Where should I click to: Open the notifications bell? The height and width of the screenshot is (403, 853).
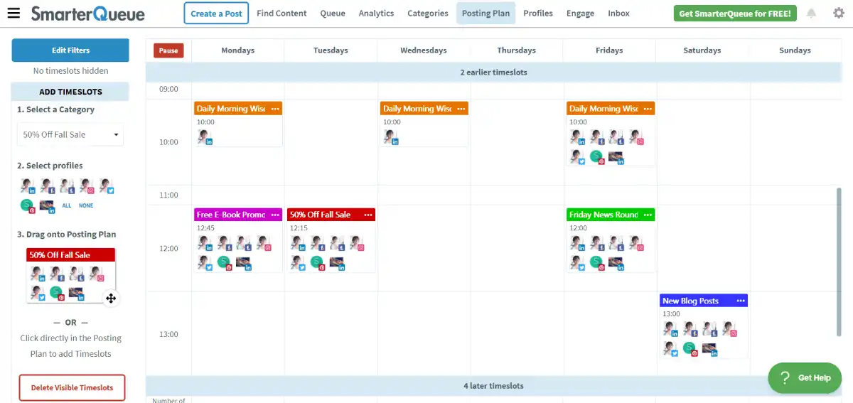(x=812, y=14)
